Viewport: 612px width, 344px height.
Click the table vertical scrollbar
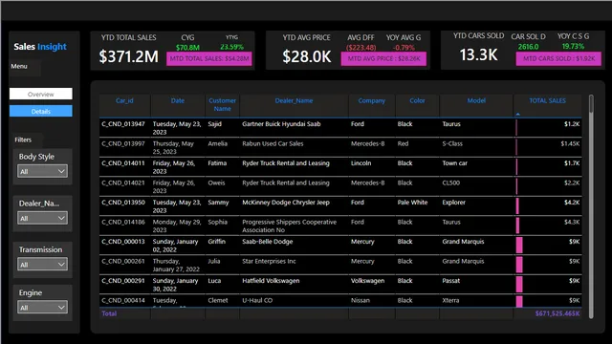591,206
